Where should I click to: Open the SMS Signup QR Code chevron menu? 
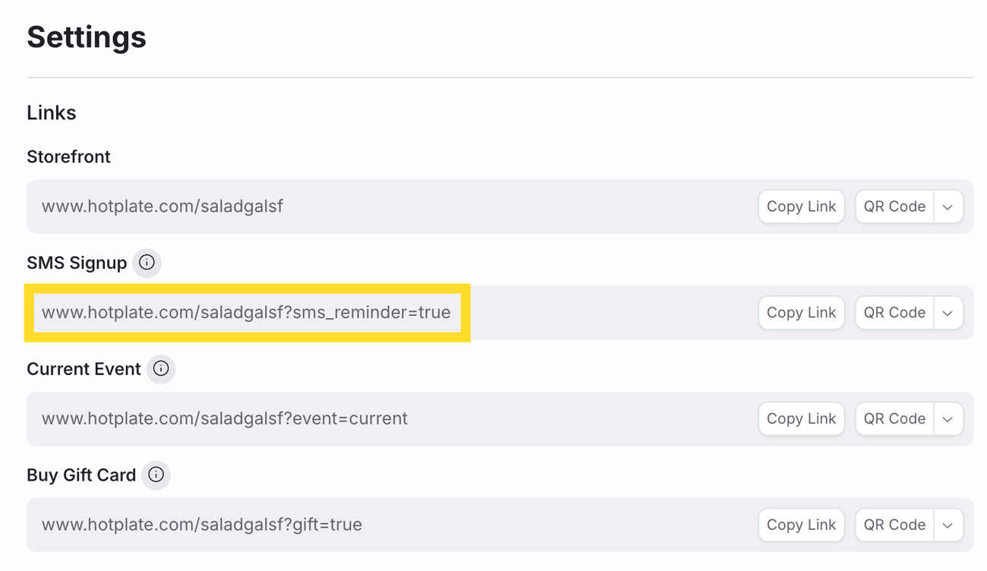click(948, 313)
